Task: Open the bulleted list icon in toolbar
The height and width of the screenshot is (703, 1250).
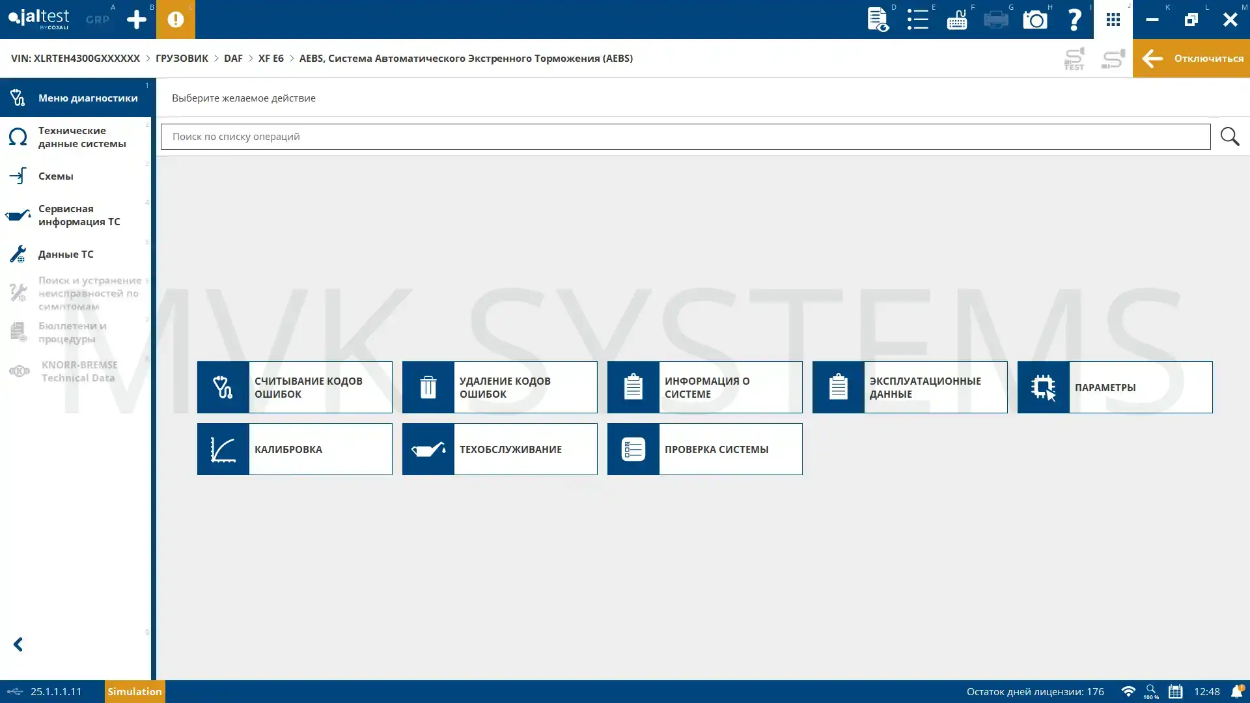Action: 918,20
